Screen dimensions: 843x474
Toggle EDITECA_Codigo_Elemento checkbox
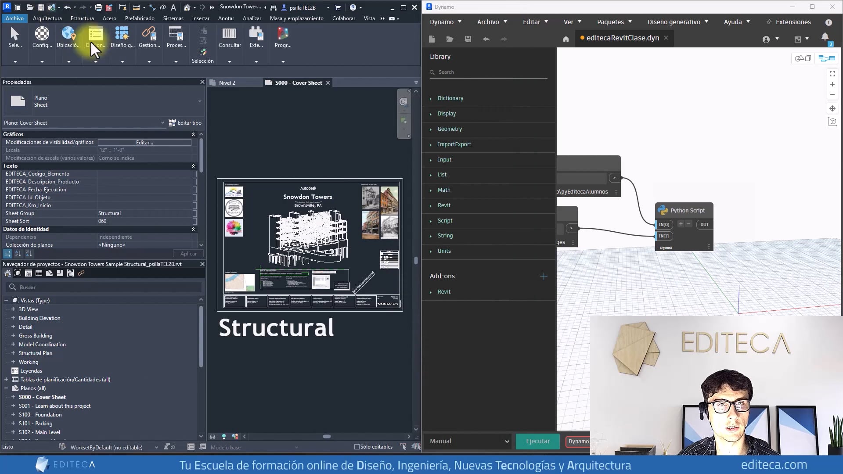point(195,174)
